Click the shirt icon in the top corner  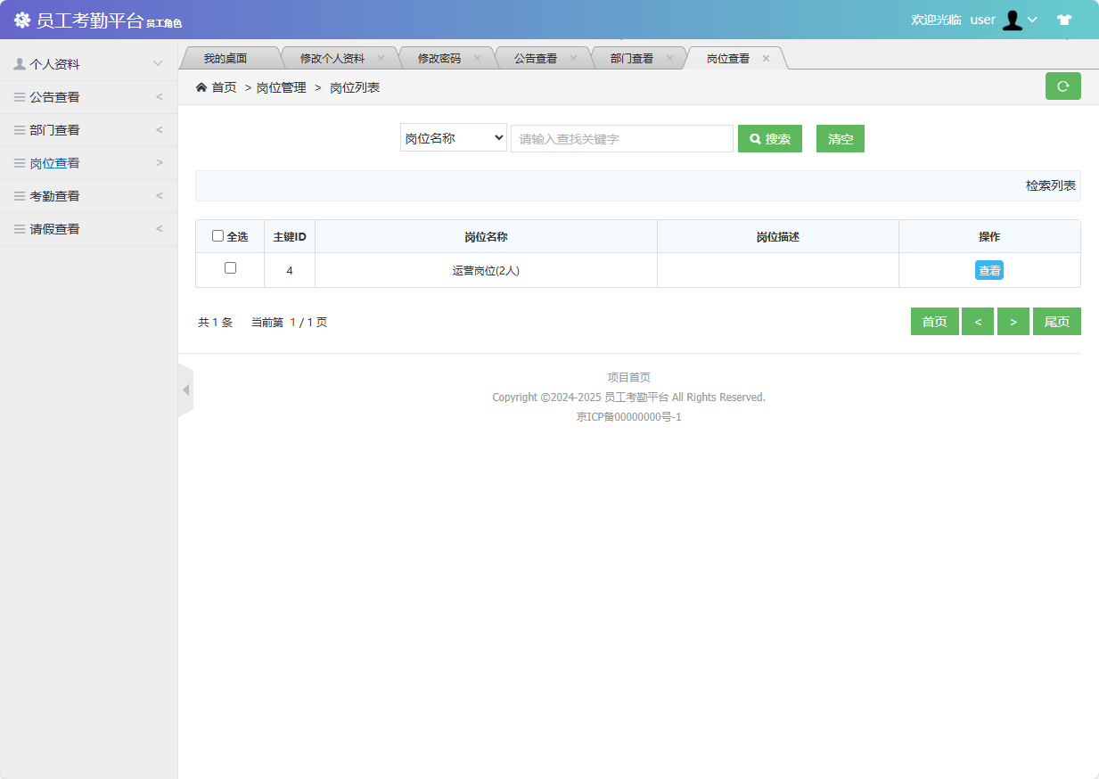tap(1064, 19)
